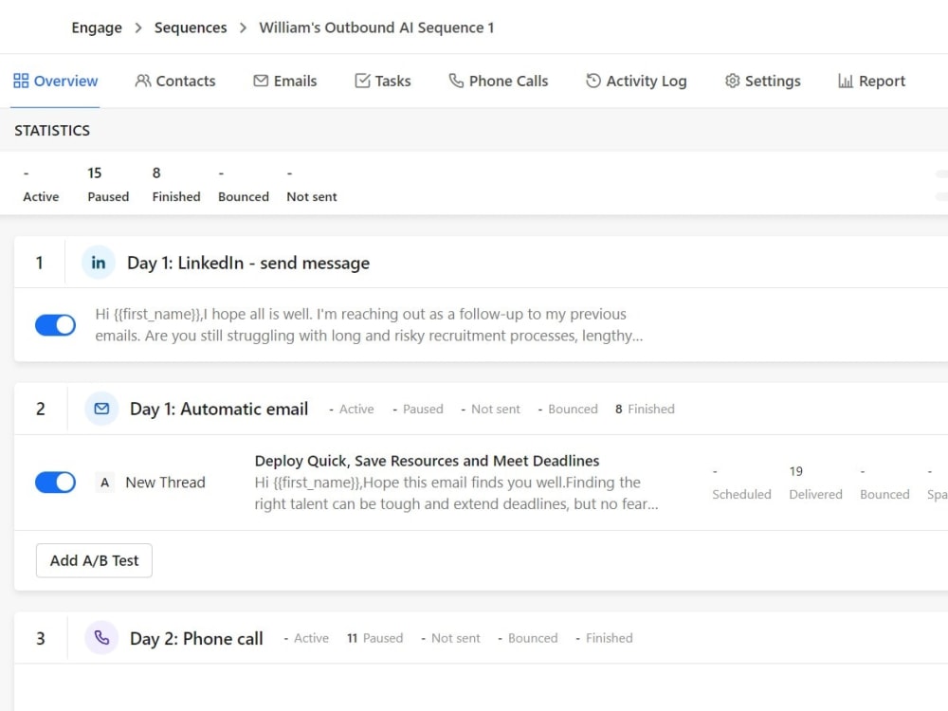Click the LinkedIn message preview text
Image resolution: width=948 pixels, height=711 pixels.
tap(369, 324)
